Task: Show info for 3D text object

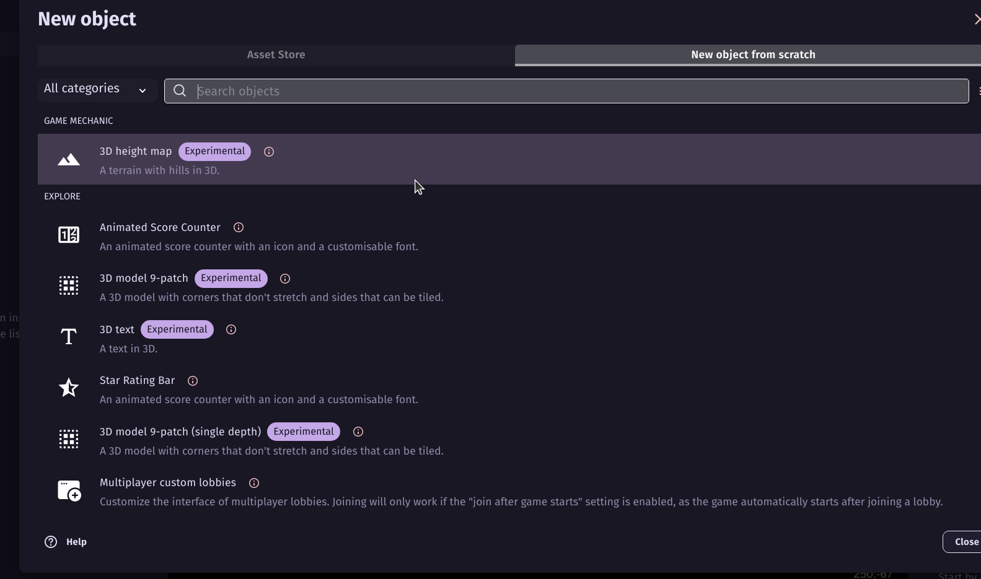Action: tap(231, 329)
